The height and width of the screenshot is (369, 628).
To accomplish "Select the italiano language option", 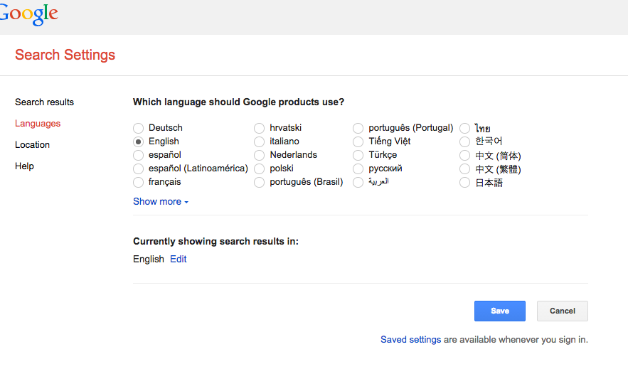I will tap(260, 141).
